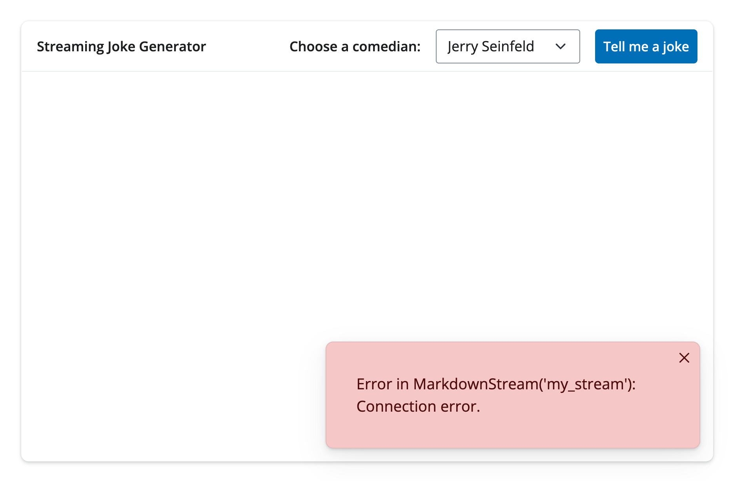Click the word 'Error' in the notification

(x=374, y=384)
